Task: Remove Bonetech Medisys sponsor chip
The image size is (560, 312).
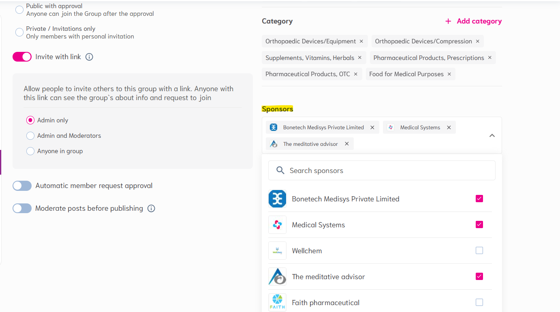Action: [372, 128]
